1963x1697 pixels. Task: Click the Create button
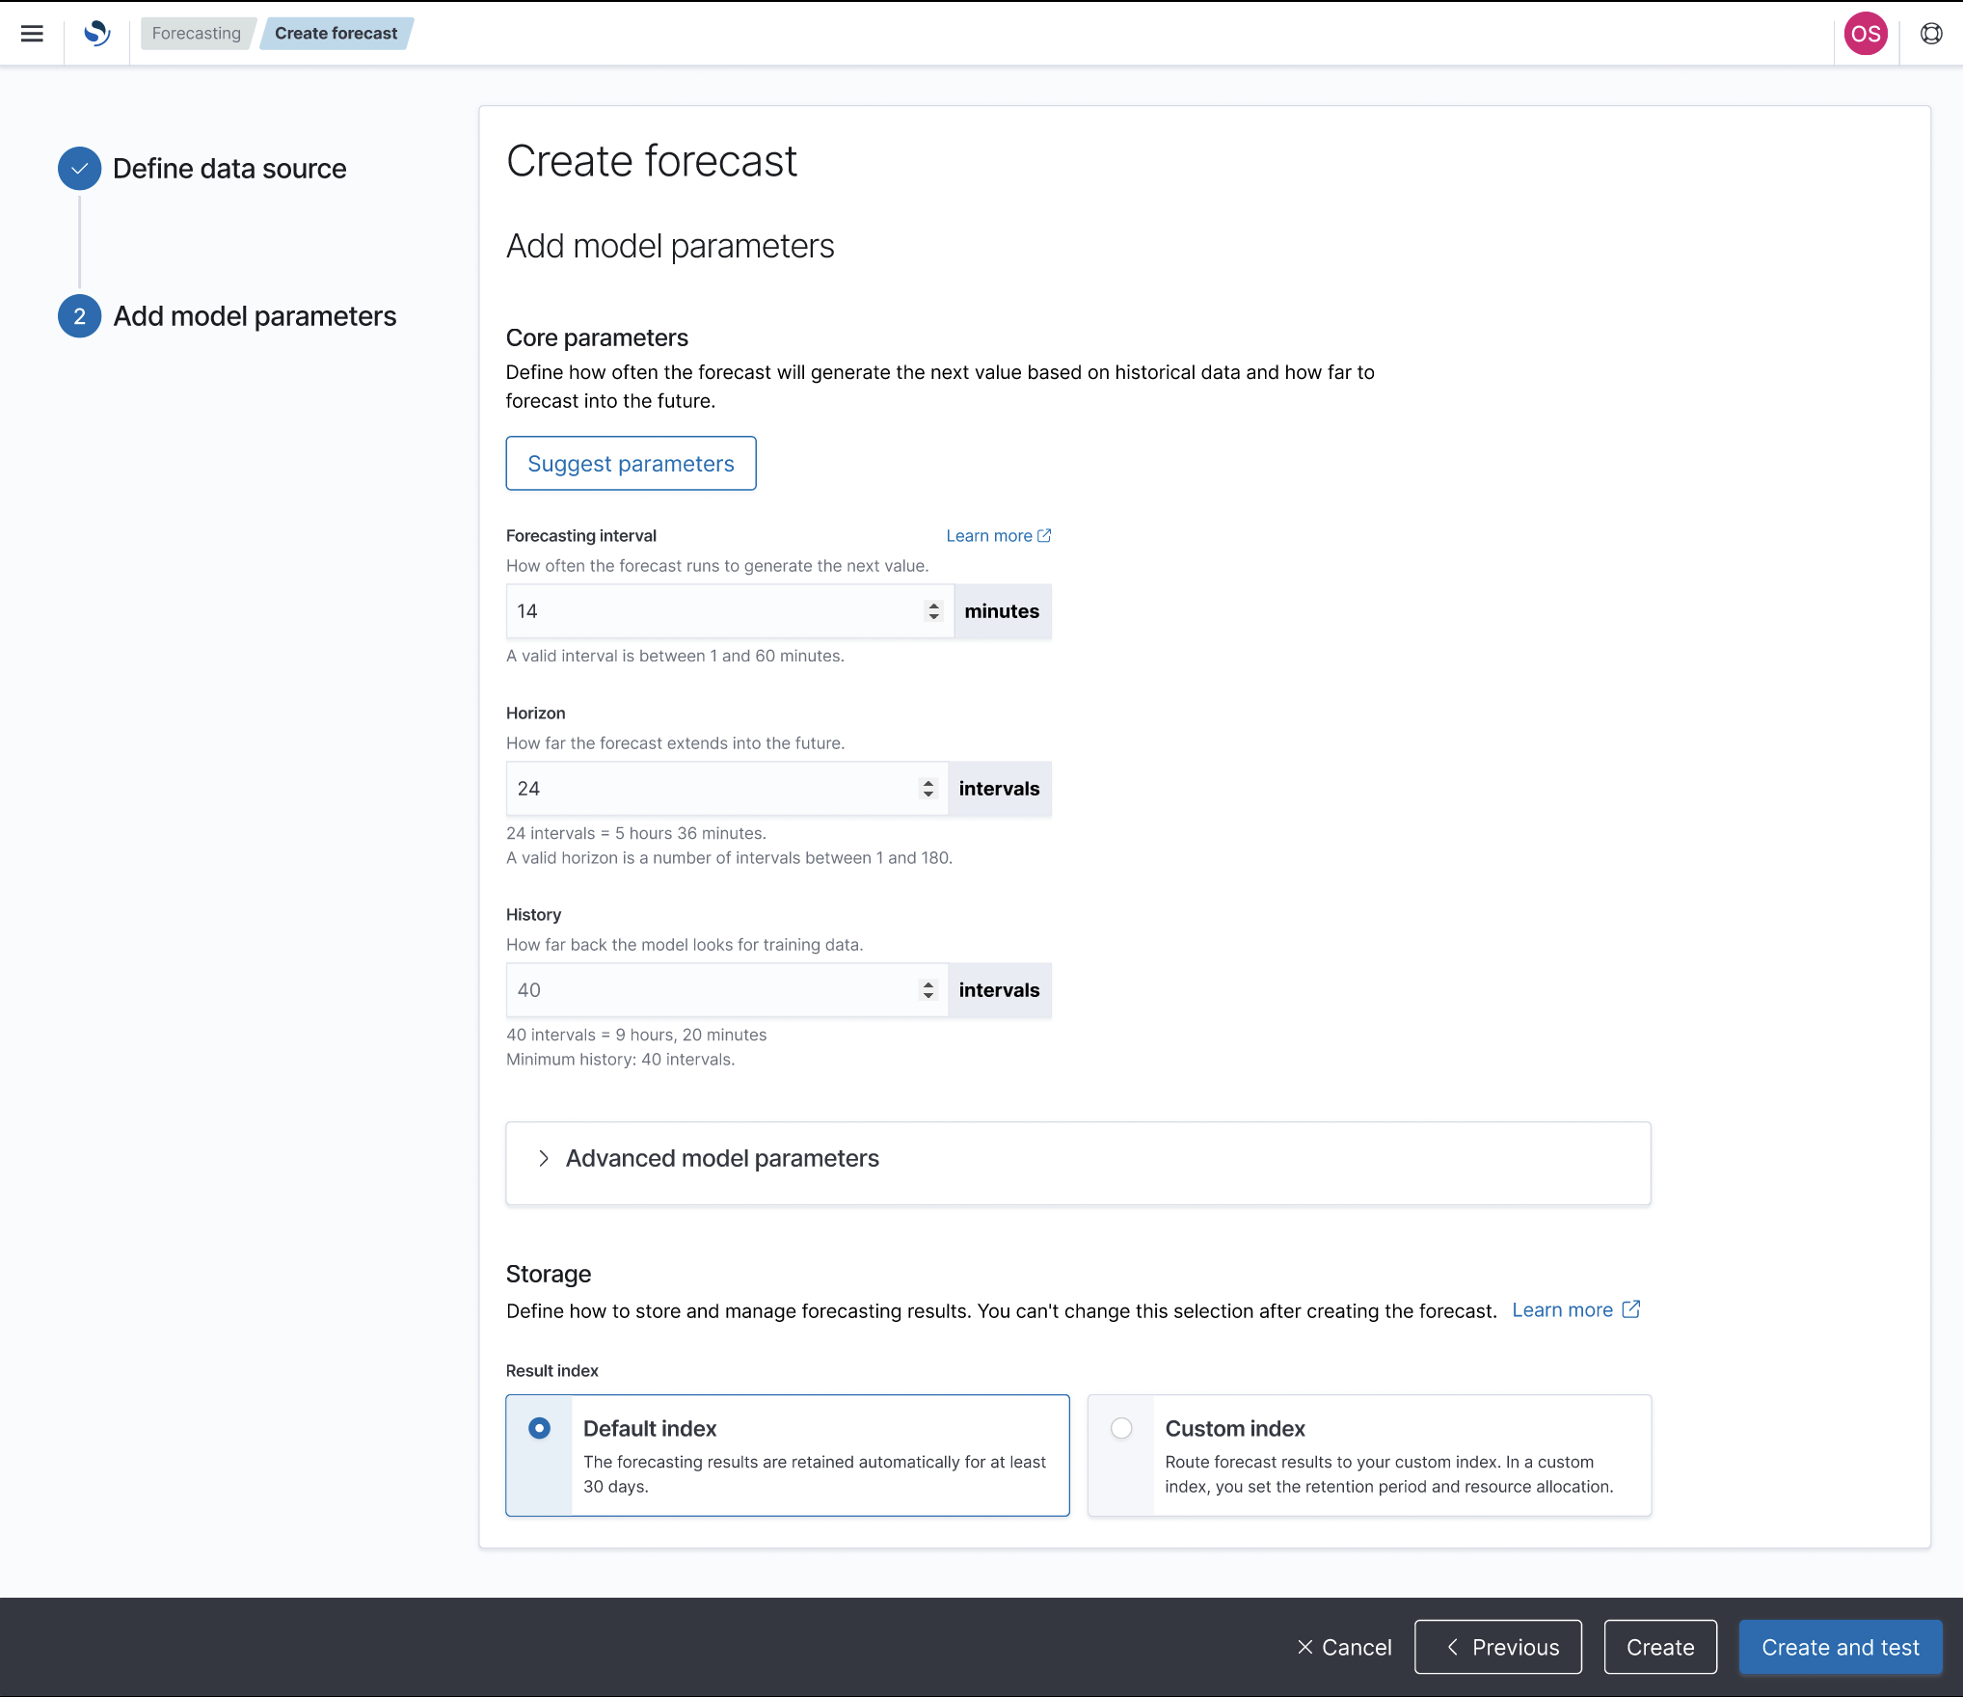(1659, 1647)
